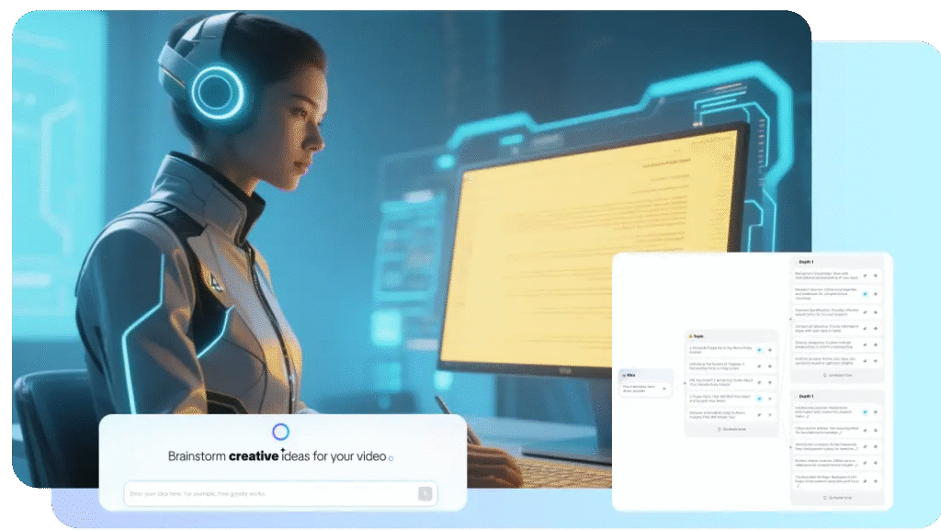
Task: Pin the Keyword identification item
Action: (865, 314)
